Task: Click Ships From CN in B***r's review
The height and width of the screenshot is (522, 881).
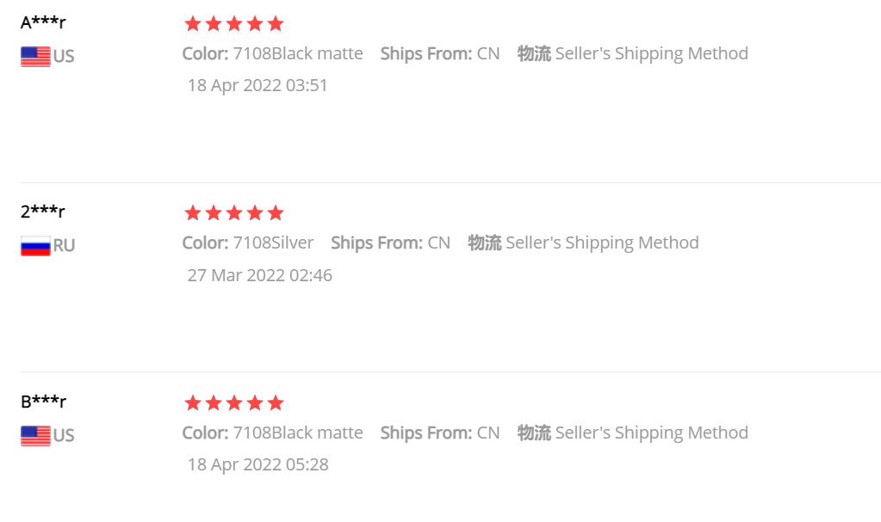Action: [x=440, y=433]
